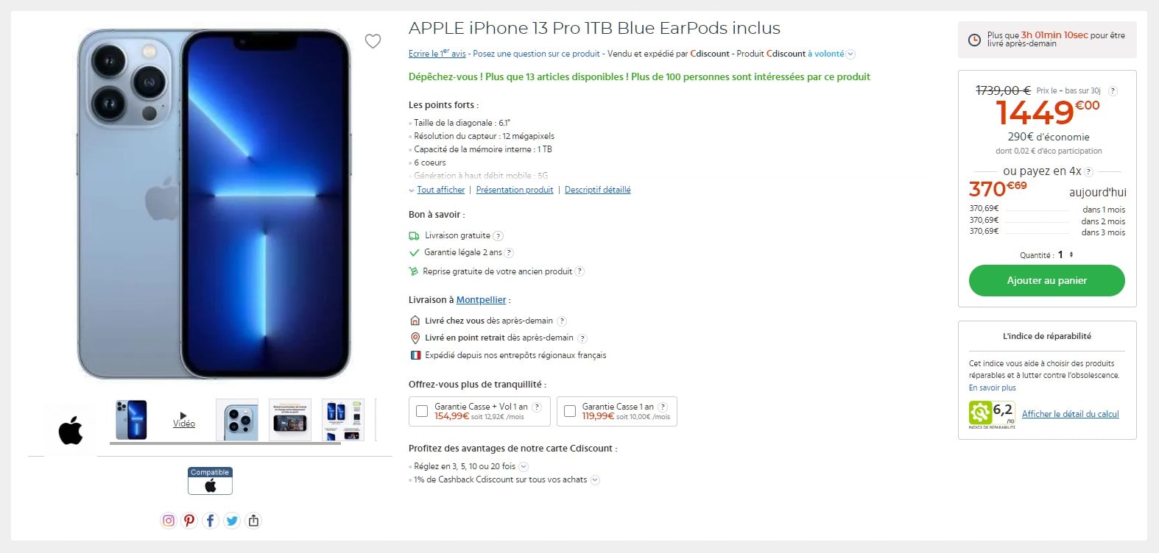Share on Facebook icon

click(x=211, y=521)
